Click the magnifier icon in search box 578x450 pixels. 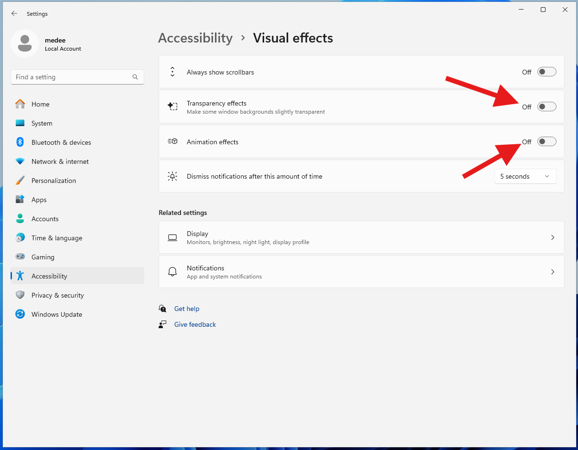tap(135, 77)
